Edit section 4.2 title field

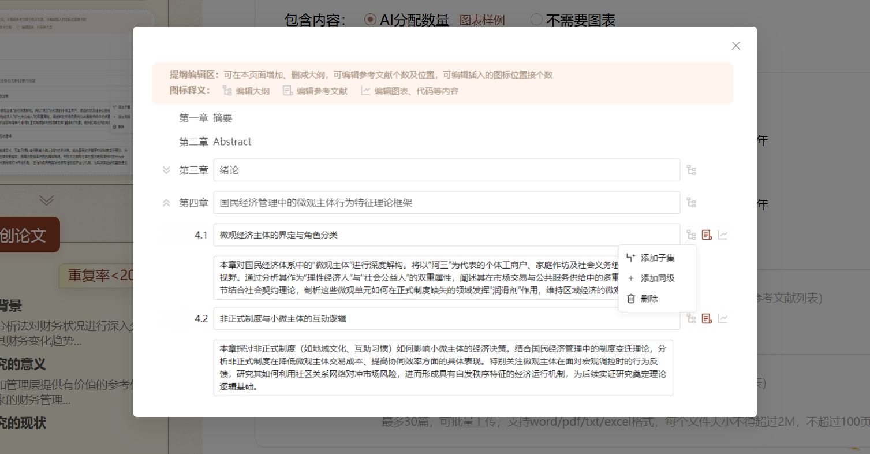coord(446,318)
